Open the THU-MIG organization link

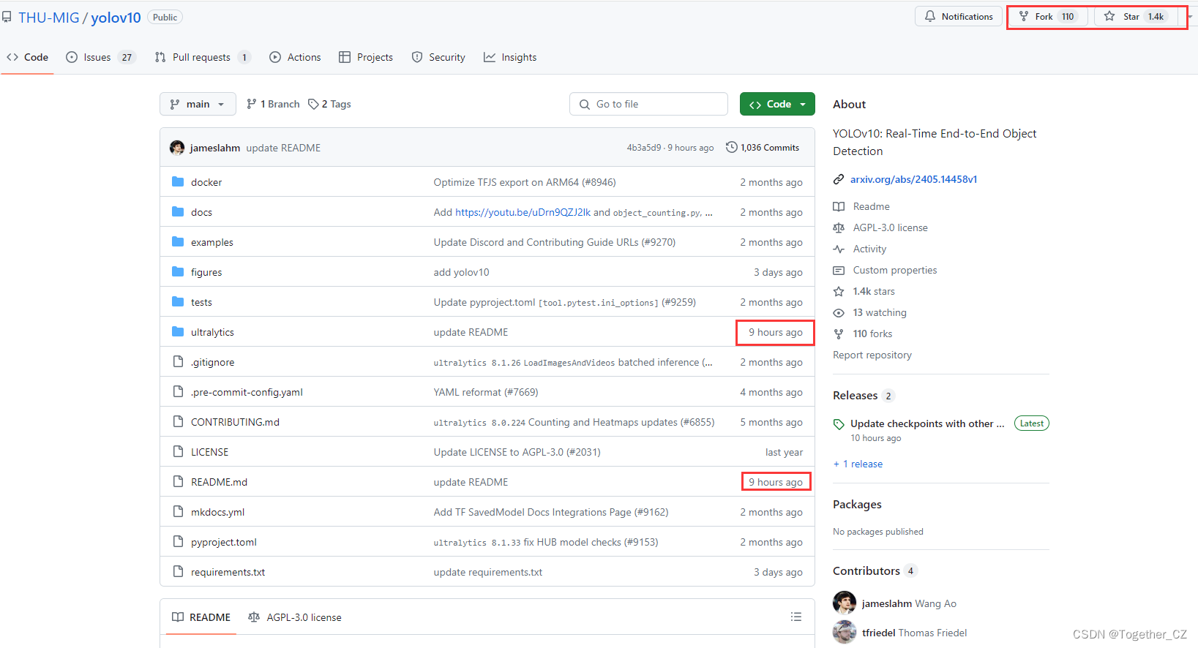click(49, 18)
